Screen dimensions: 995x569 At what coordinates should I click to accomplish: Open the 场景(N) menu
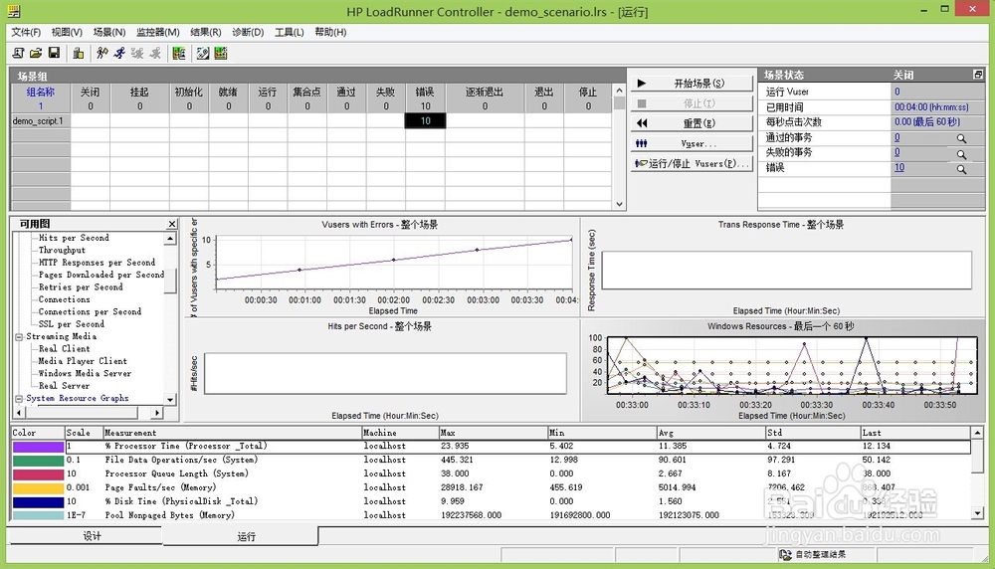click(109, 32)
